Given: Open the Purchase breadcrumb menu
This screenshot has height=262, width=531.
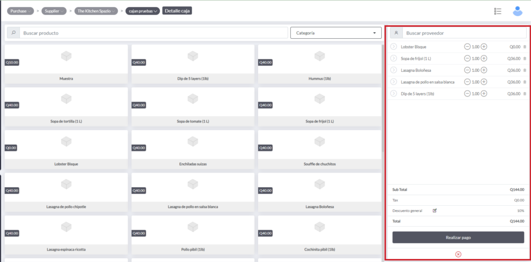Looking at the screenshot, I should tap(21, 11).
